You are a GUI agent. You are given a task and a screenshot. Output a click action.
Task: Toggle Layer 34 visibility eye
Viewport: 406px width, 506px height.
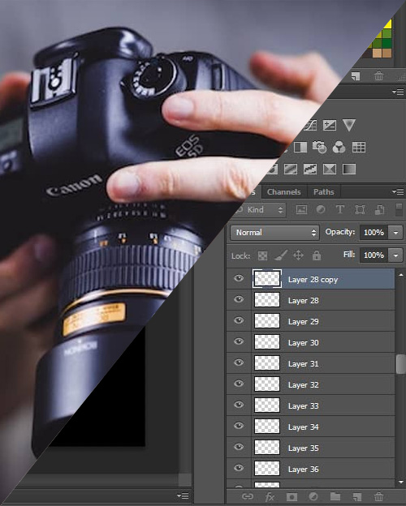click(239, 426)
